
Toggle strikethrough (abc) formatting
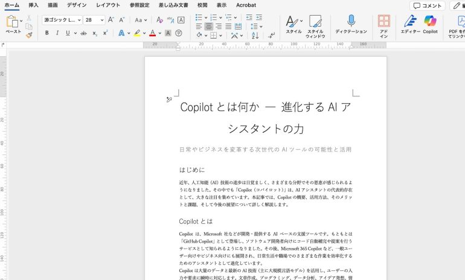[x=84, y=33]
